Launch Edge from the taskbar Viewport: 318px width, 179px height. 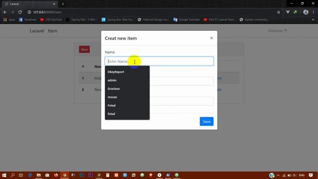coord(30,175)
